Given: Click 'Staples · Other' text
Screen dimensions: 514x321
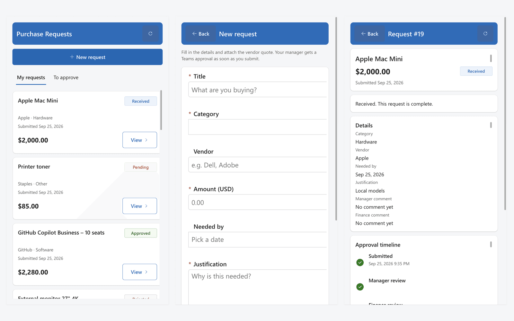Looking at the screenshot, I should tap(32, 184).
